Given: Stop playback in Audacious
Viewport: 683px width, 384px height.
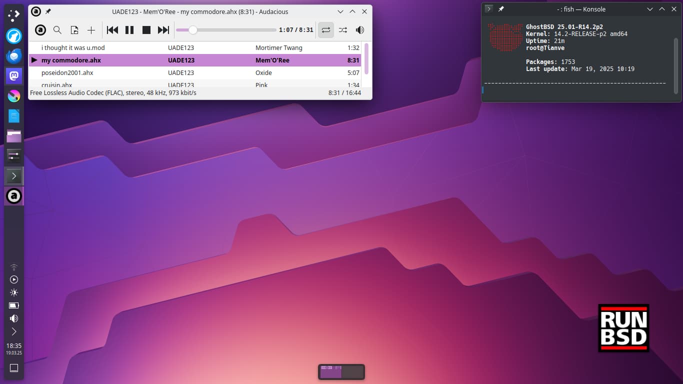Looking at the screenshot, I should click(146, 30).
